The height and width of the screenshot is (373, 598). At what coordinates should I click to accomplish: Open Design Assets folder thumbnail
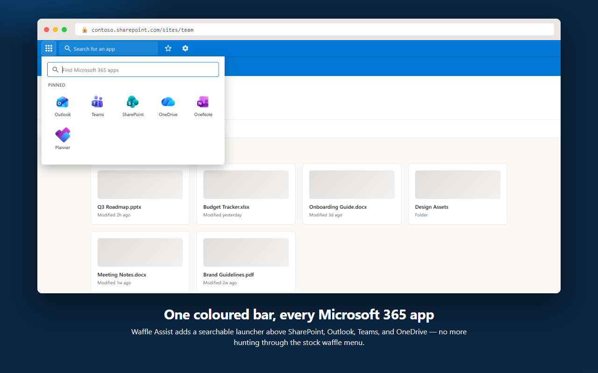point(458,185)
